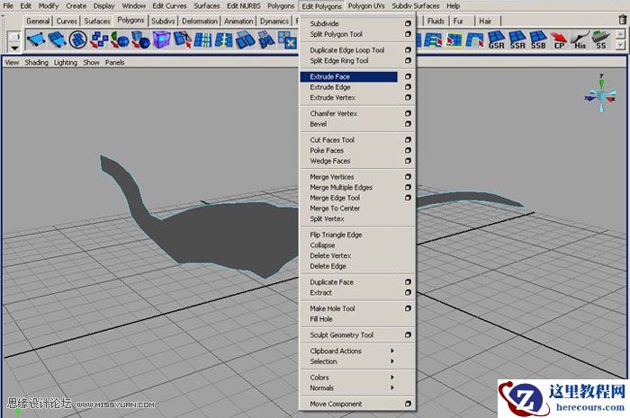
Task: Open the Cut Faces Tool option box
Action: pos(408,140)
